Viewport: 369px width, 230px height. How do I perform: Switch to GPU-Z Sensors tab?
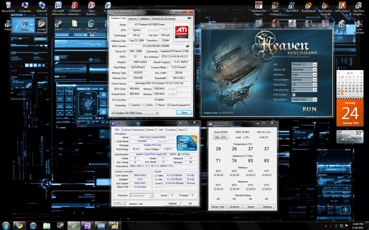[x=133, y=19]
